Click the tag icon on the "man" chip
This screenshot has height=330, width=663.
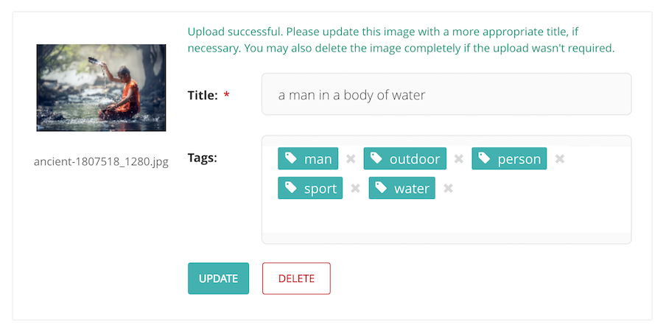pos(290,158)
